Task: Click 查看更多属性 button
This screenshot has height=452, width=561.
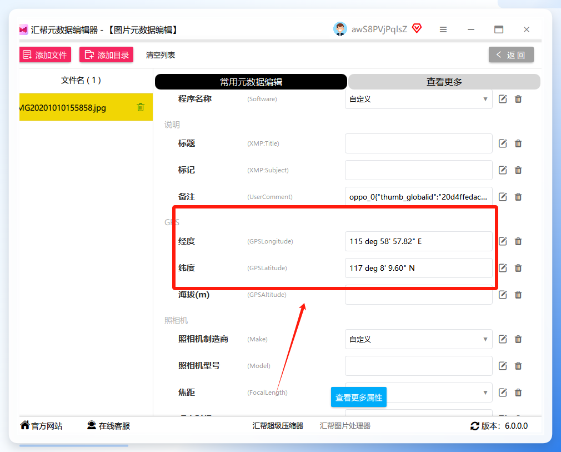Action: [358, 397]
